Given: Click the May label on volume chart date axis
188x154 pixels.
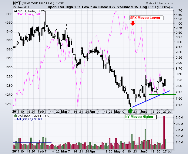Looking at the screenshot, I should [x=117, y=151].
